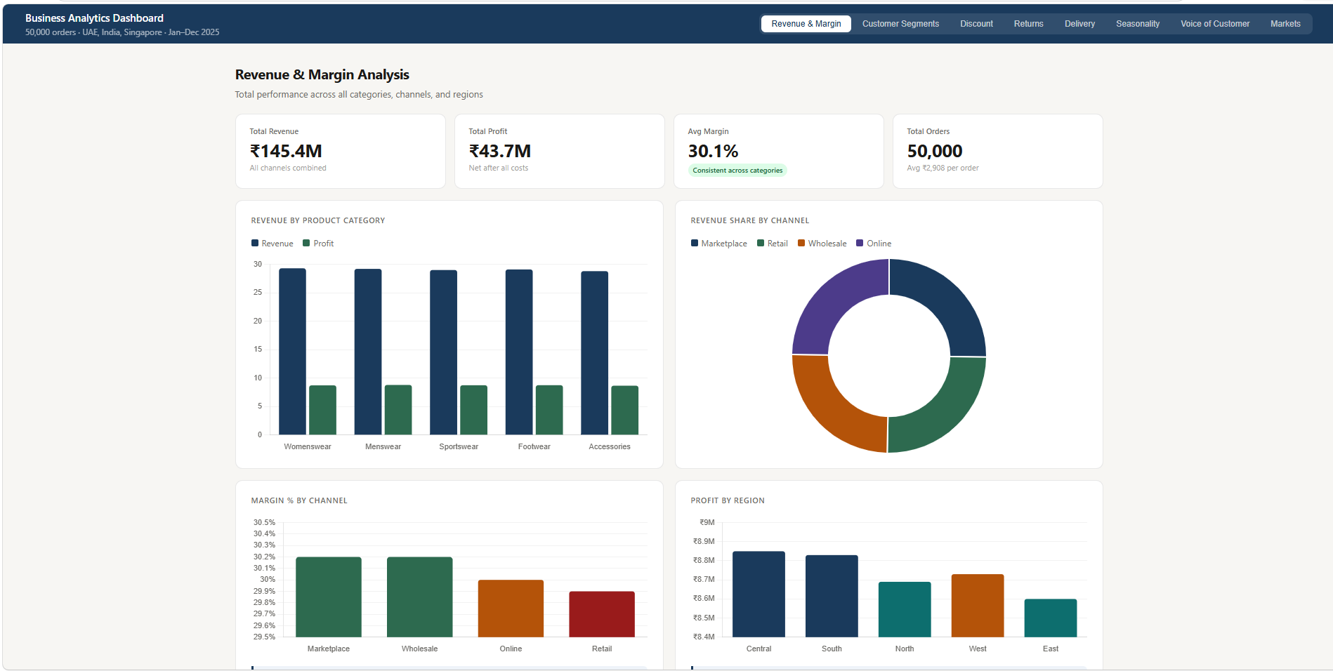1333x671 pixels.
Task: Click the West region profit bar
Action: 978,606
